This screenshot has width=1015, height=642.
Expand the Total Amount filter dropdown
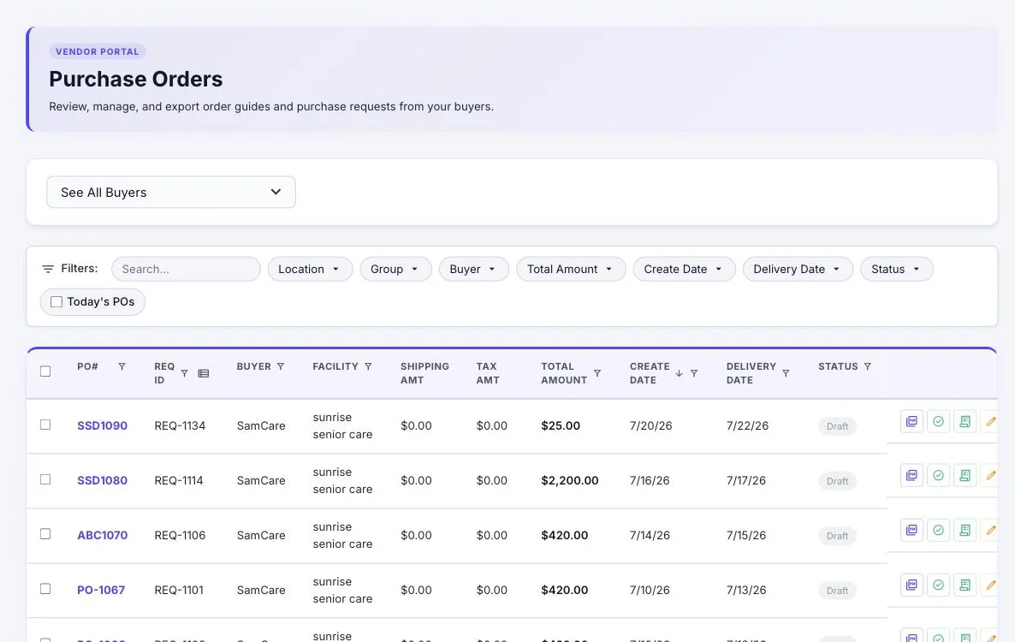tap(571, 270)
